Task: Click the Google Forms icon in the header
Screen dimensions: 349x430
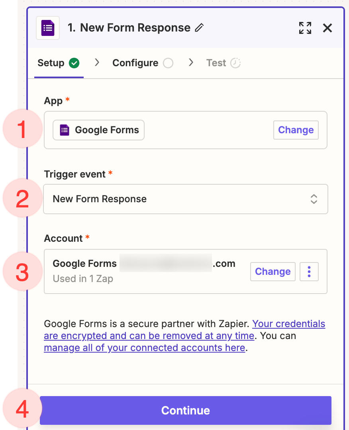Action: (x=48, y=28)
